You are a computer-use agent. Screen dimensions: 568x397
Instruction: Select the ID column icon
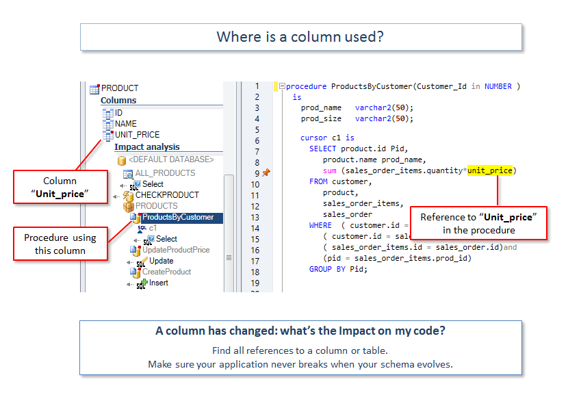tap(107, 114)
